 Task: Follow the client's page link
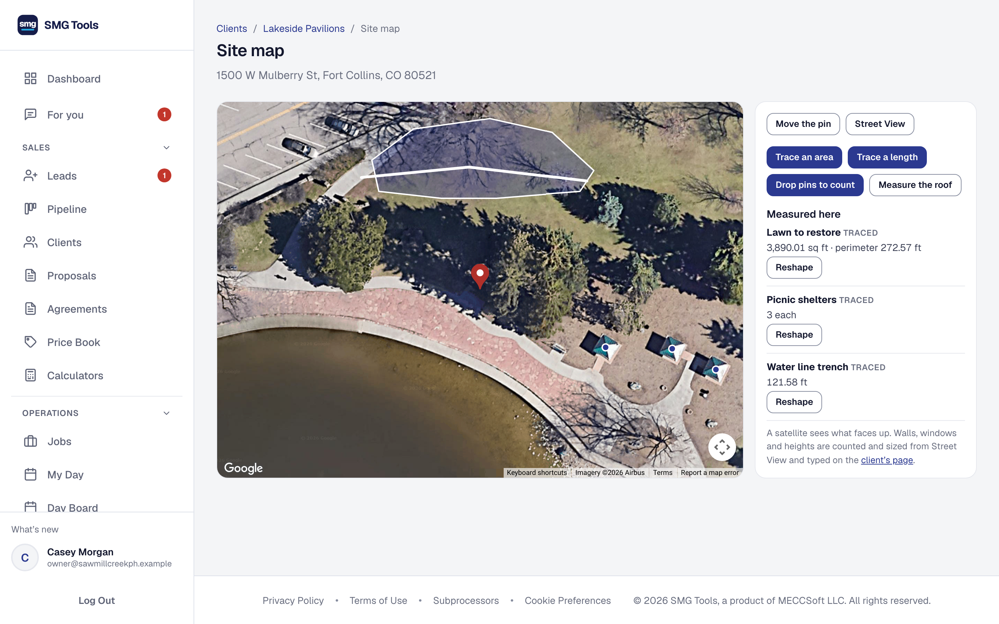point(887,460)
